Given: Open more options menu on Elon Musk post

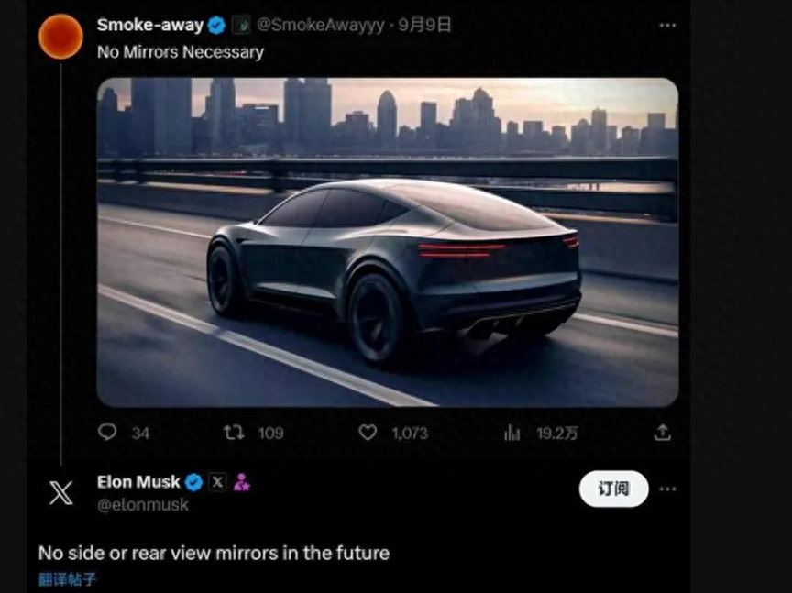Looking at the screenshot, I should pyautogui.click(x=667, y=489).
